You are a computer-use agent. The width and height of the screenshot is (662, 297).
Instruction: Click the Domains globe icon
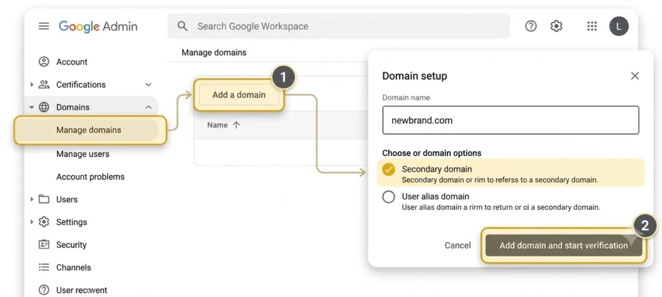point(44,107)
